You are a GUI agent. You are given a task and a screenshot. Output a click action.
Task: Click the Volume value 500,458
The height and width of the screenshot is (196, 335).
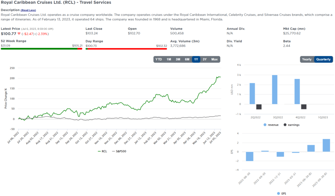pyautogui.click(x=177, y=33)
